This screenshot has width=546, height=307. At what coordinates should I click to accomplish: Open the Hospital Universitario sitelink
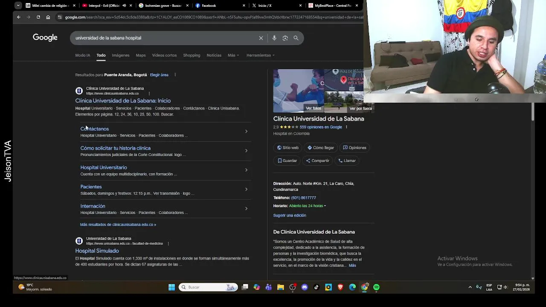point(104,168)
